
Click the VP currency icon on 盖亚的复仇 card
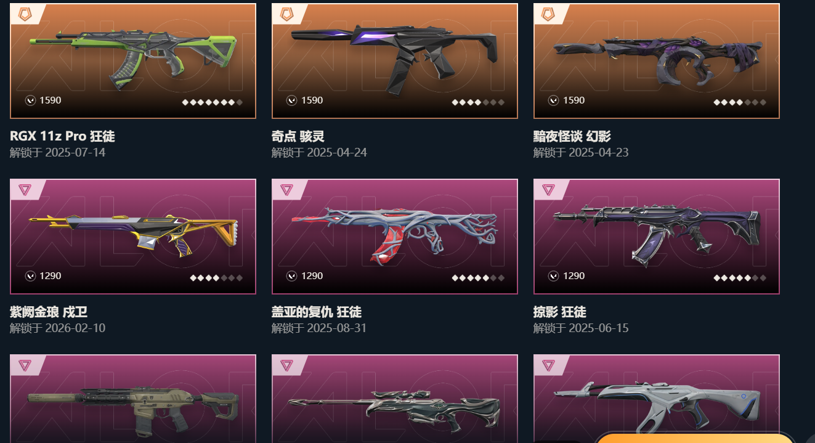click(x=292, y=276)
